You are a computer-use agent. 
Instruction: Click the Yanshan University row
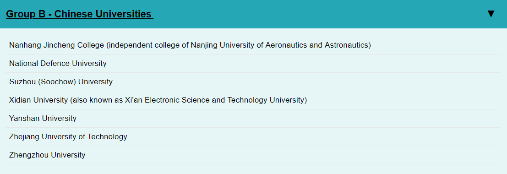coord(253,119)
